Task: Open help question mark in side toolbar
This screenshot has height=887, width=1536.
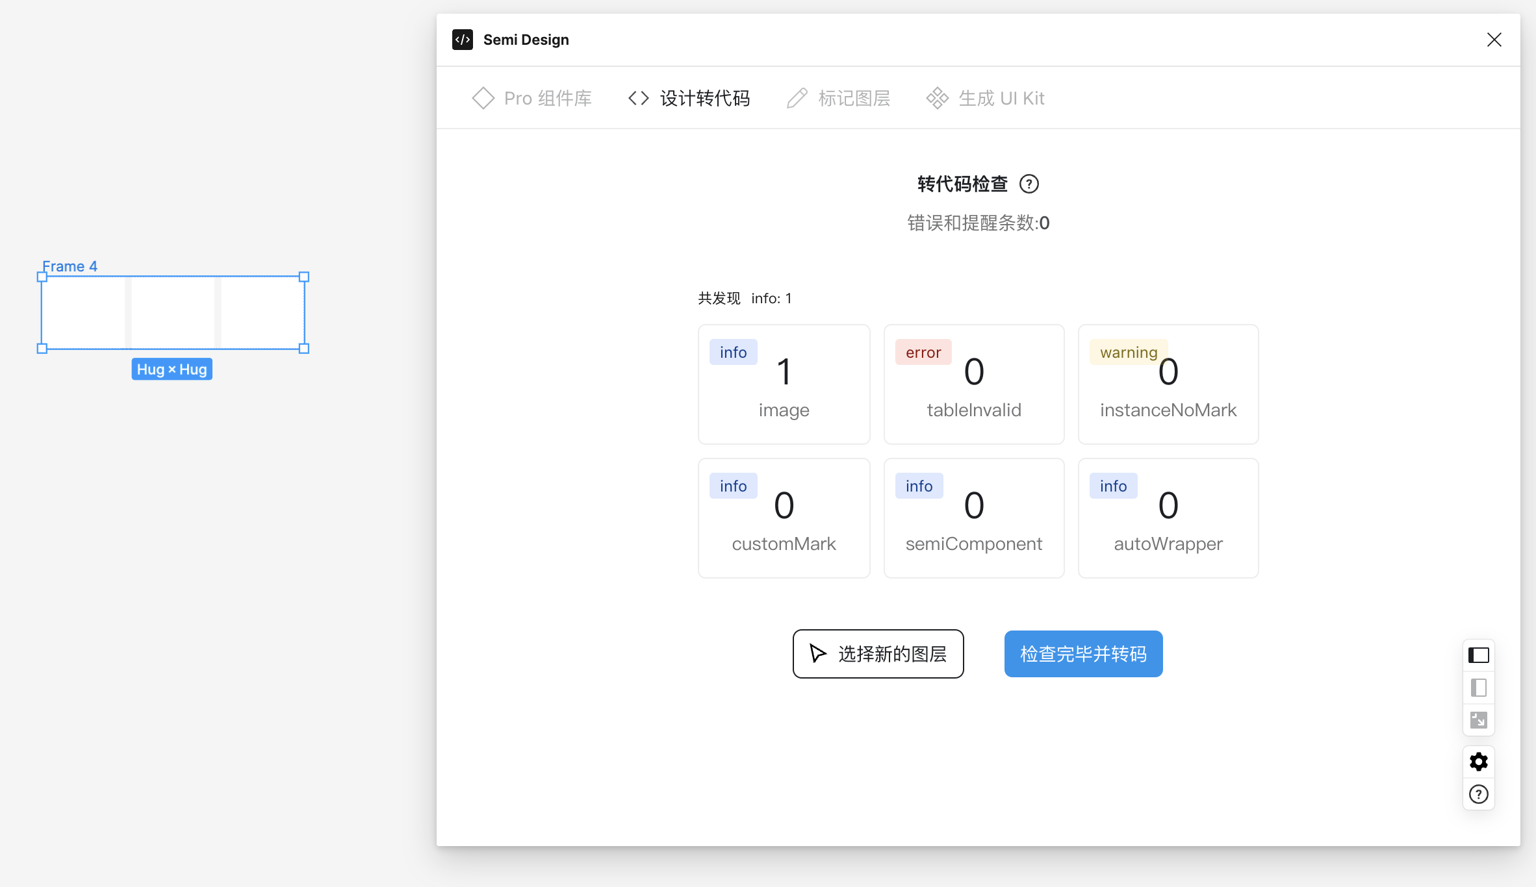Action: click(1478, 794)
